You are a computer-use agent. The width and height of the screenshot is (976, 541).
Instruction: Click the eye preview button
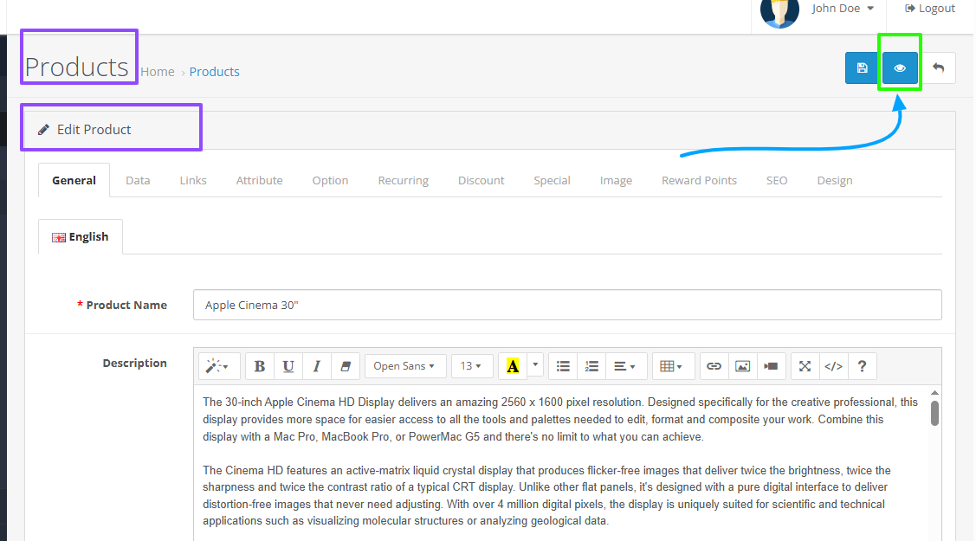(900, 68)
